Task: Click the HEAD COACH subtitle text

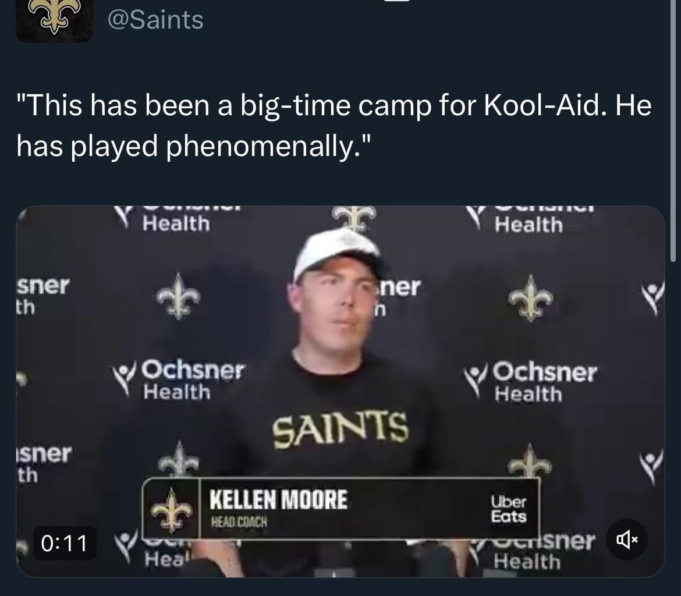Action: click(239, 522)
